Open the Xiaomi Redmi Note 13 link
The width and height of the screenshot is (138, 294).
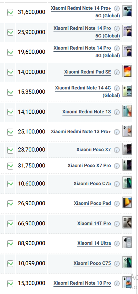[x=87, y=112]
